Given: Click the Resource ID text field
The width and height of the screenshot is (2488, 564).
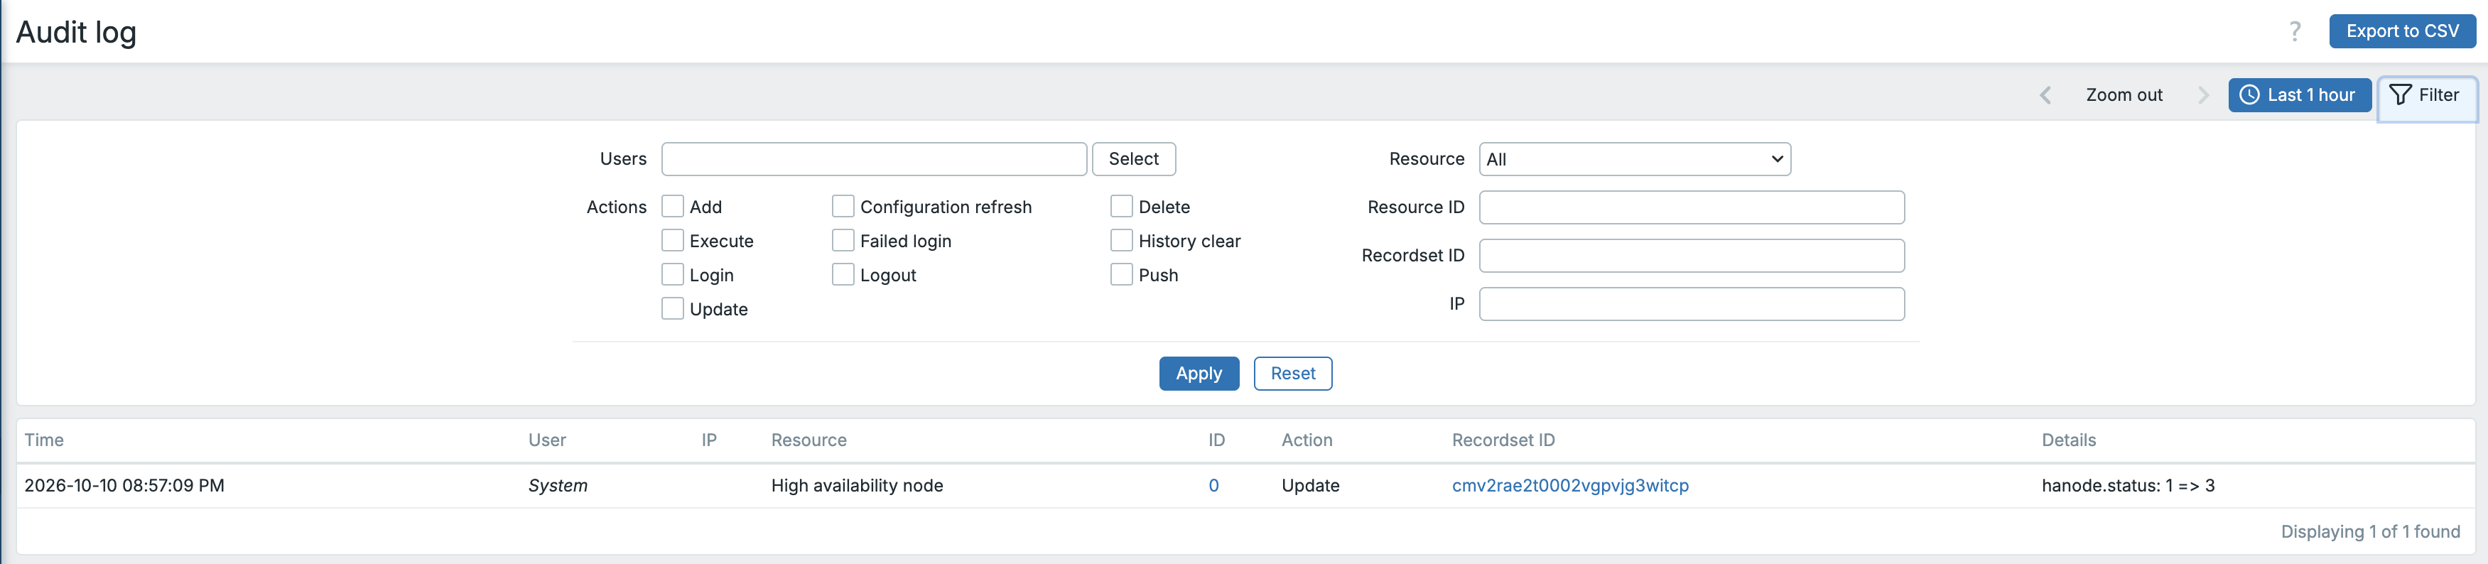Looking at the screenshot, I should [x=1691, y=207].
